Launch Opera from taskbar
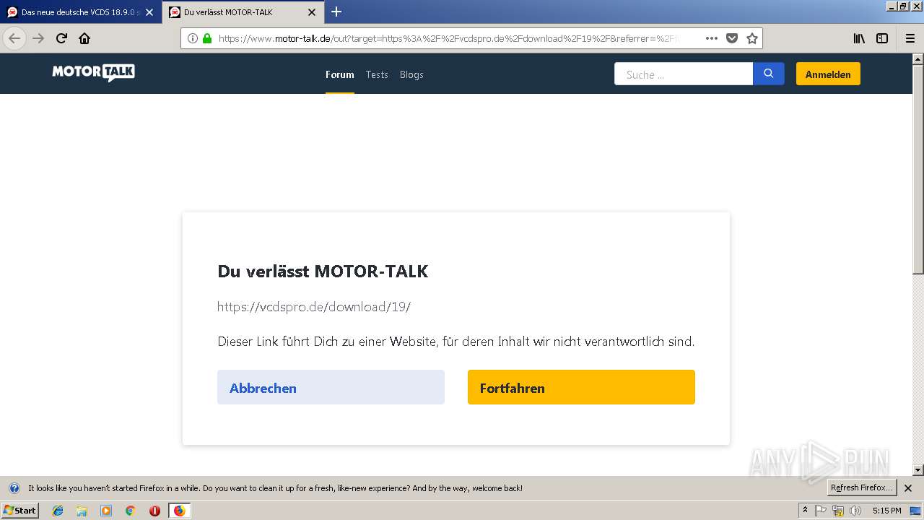Viewport: 924px width, 520px height. click(x=154, y=511)
